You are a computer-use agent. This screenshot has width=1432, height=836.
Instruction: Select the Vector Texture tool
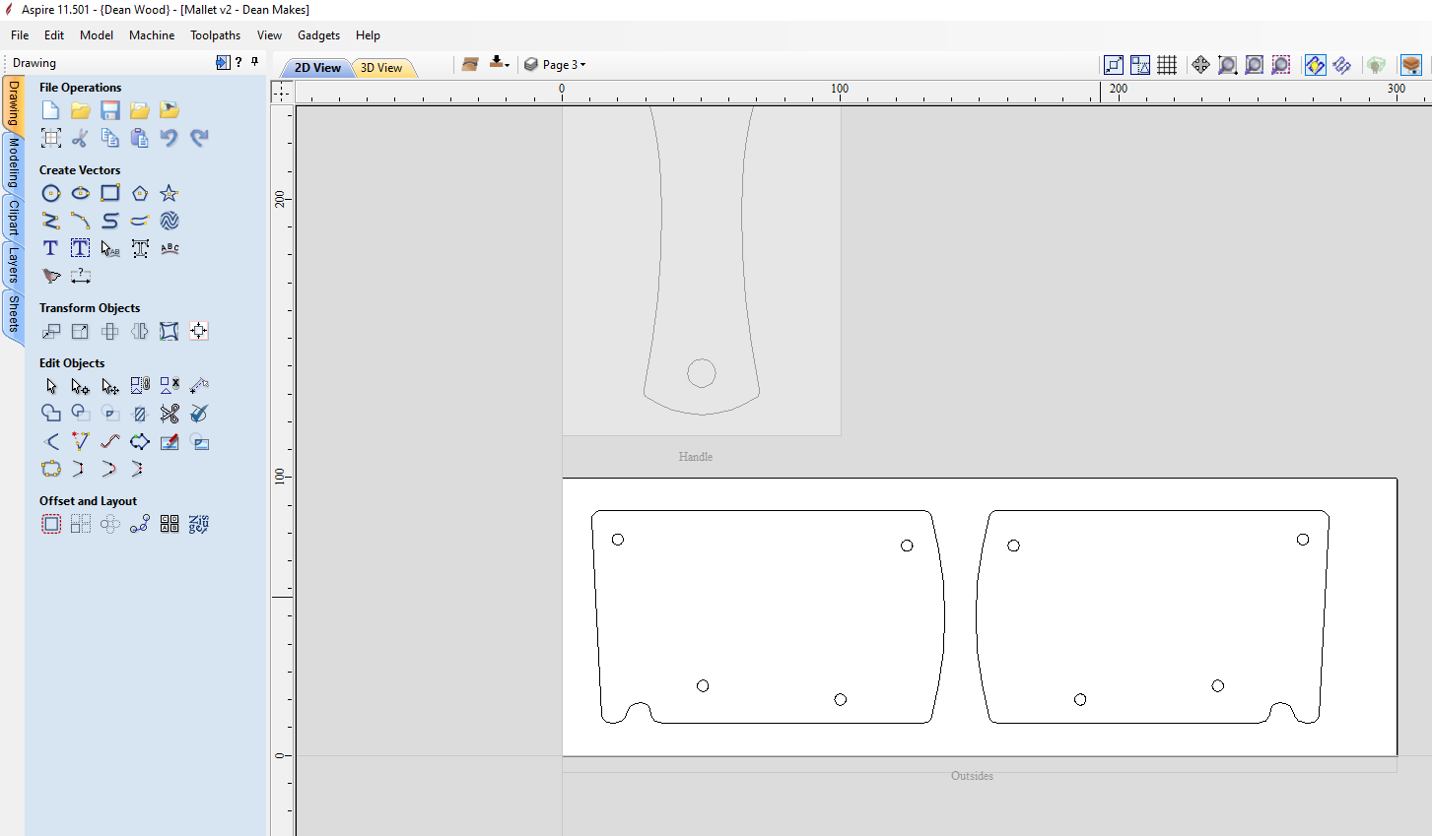[169, 221]
